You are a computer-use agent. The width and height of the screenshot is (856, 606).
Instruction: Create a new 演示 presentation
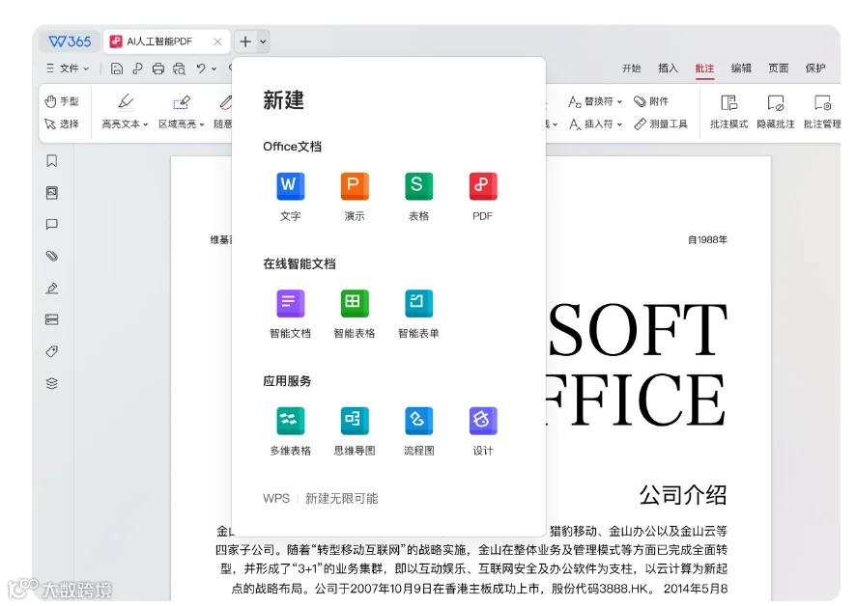pos(355,196)
